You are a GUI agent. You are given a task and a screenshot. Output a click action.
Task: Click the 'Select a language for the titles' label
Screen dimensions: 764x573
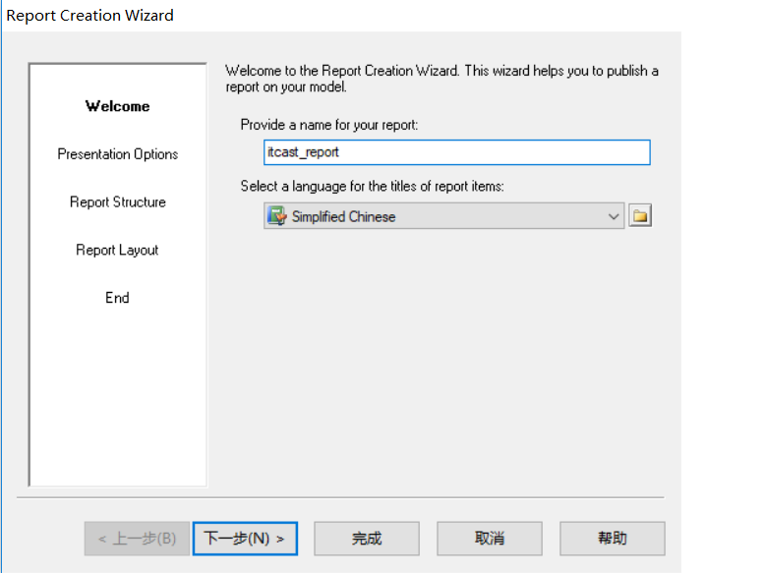point(372,187)
